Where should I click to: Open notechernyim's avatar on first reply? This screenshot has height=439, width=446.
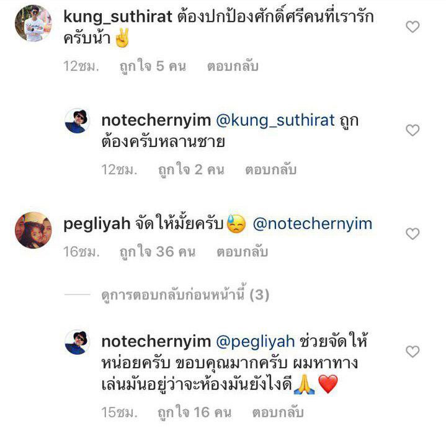click(78, 121)
